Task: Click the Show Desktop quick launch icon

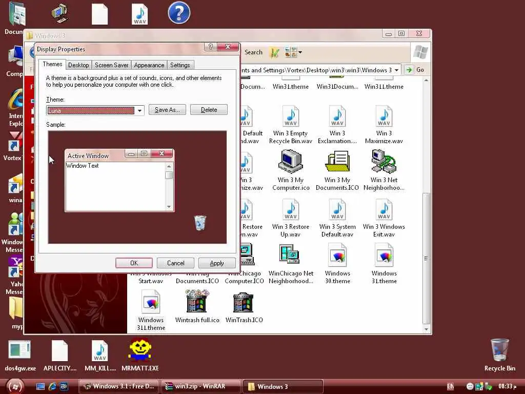Action: coord(41,386)
